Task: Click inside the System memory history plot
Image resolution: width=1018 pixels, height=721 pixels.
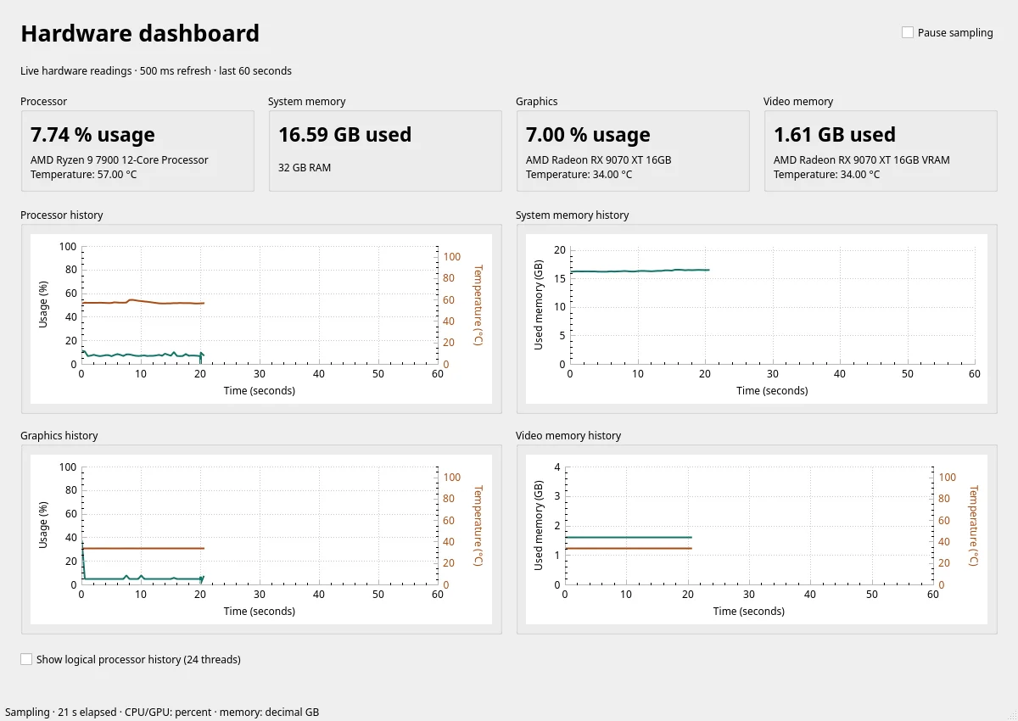Action: (x=772, y=307)
